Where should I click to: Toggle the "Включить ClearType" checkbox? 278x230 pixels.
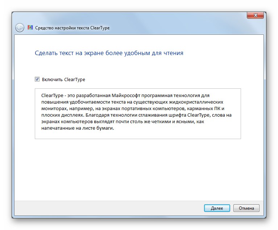[37, 79]
